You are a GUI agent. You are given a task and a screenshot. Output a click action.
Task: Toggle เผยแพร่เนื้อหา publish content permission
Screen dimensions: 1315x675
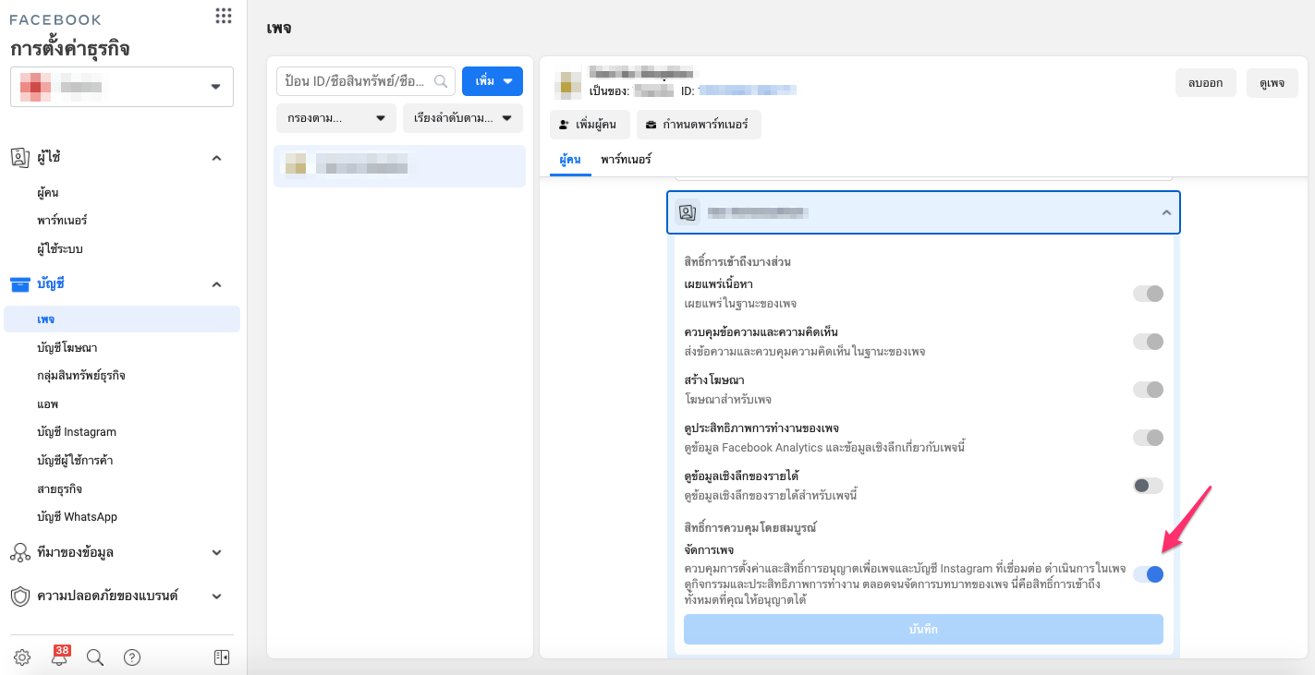point(1148,294)
